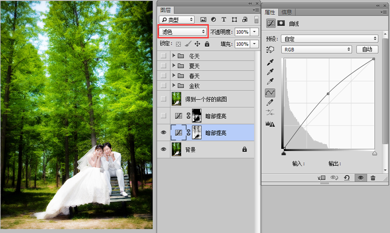The image size is (390, 233).
Task: Click the lock all padlock icon
Action: pos(207,44)
